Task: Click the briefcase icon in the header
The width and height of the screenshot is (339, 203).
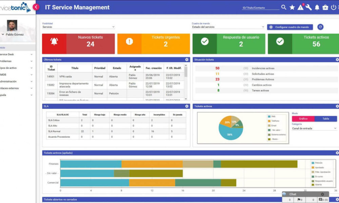Action: (324, 7)
